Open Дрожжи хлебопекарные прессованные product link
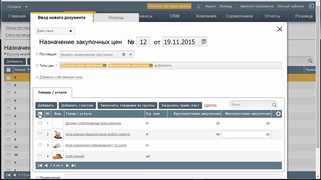321x180 pixels. [x=93, y=123]
